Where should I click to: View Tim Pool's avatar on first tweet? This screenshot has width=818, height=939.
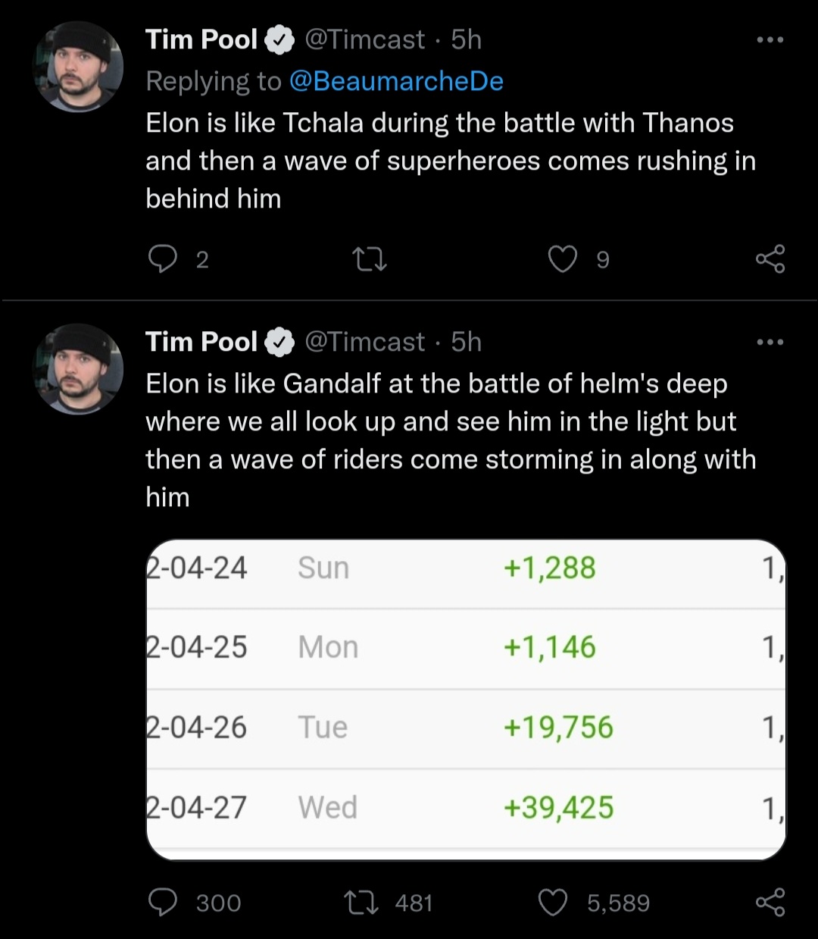pyautogui.click(x=78, y=67)
